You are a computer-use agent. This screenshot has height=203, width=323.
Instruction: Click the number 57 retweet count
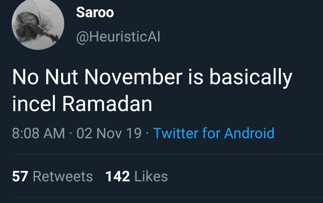(x=20, y=176)
